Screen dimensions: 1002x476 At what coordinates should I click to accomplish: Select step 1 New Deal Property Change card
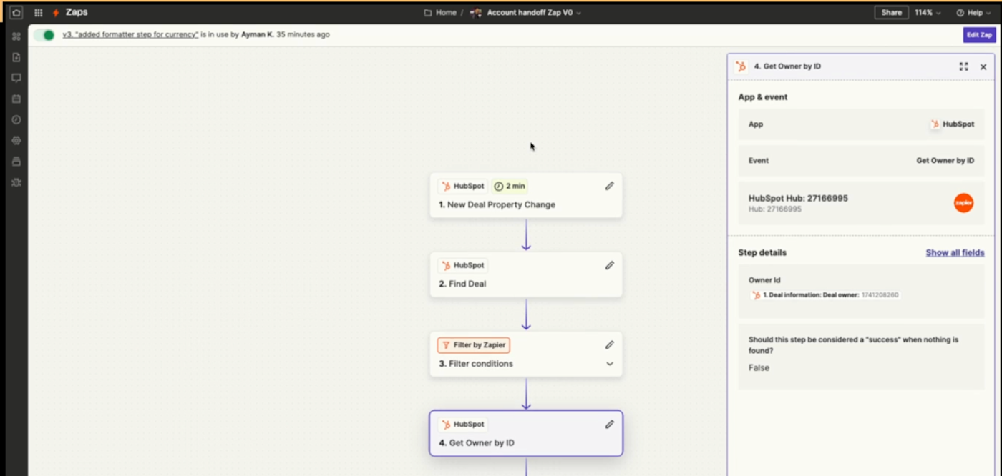pyautogui.click(x=526, y=195)
